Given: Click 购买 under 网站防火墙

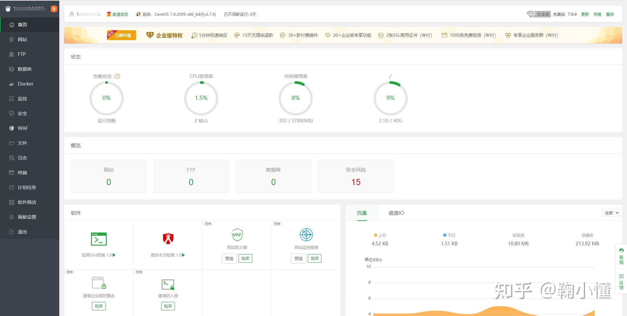Looking at the screenshot, I should coord(245,258).
